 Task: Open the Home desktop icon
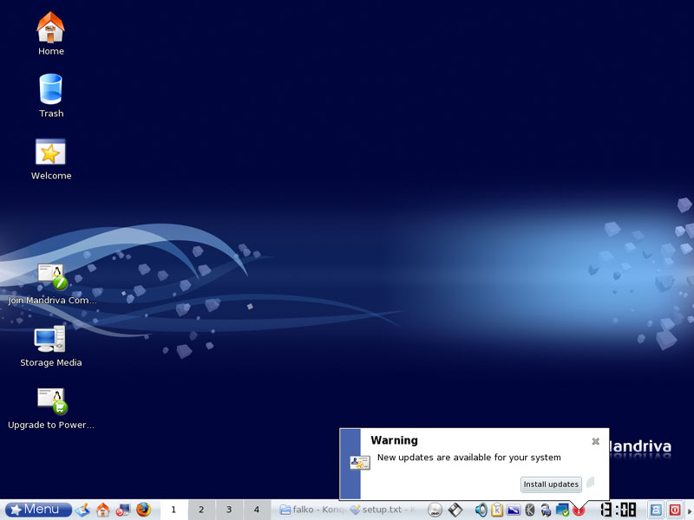[x=50, y=34]
